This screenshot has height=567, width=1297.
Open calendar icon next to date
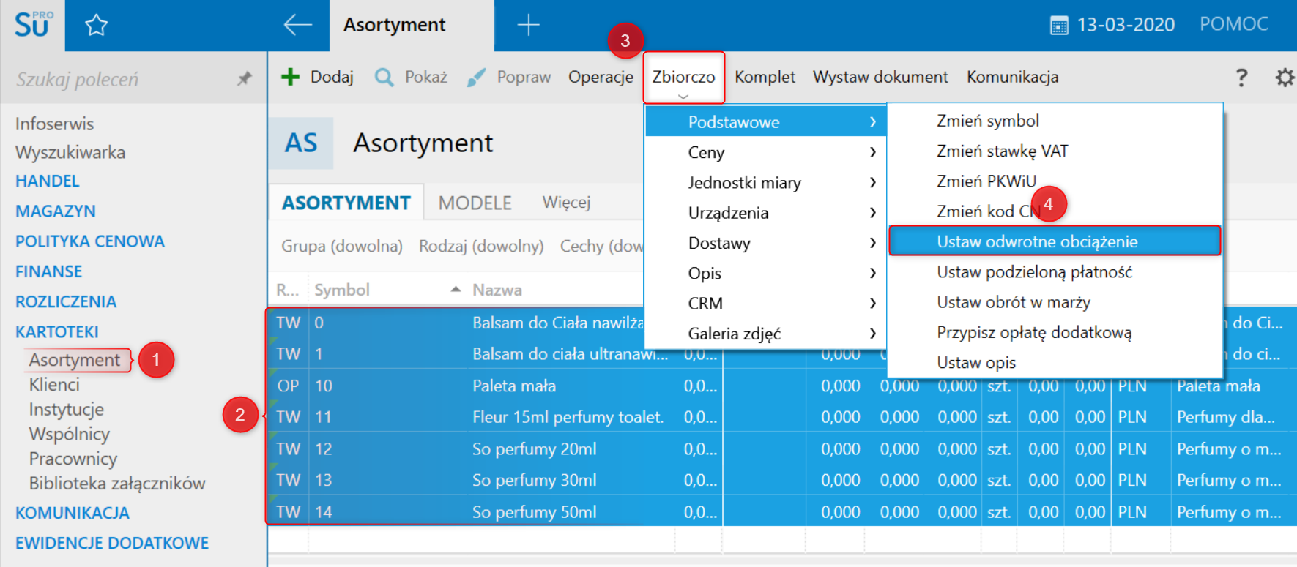[x=1059, y=26]
